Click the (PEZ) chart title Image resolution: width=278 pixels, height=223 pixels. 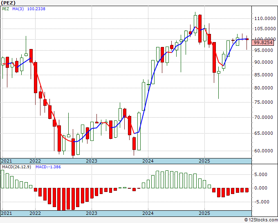point(8,3)
